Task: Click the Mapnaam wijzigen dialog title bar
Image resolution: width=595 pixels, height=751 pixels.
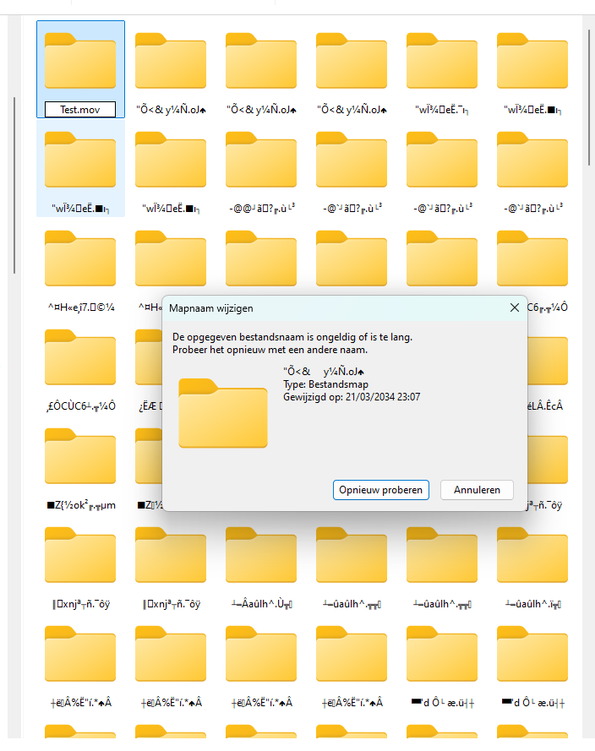Action: point(338,308)
